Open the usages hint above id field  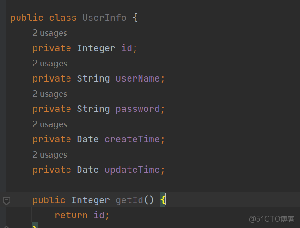coord(49,33)
